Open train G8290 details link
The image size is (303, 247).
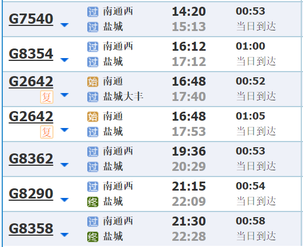coord(31,194)
